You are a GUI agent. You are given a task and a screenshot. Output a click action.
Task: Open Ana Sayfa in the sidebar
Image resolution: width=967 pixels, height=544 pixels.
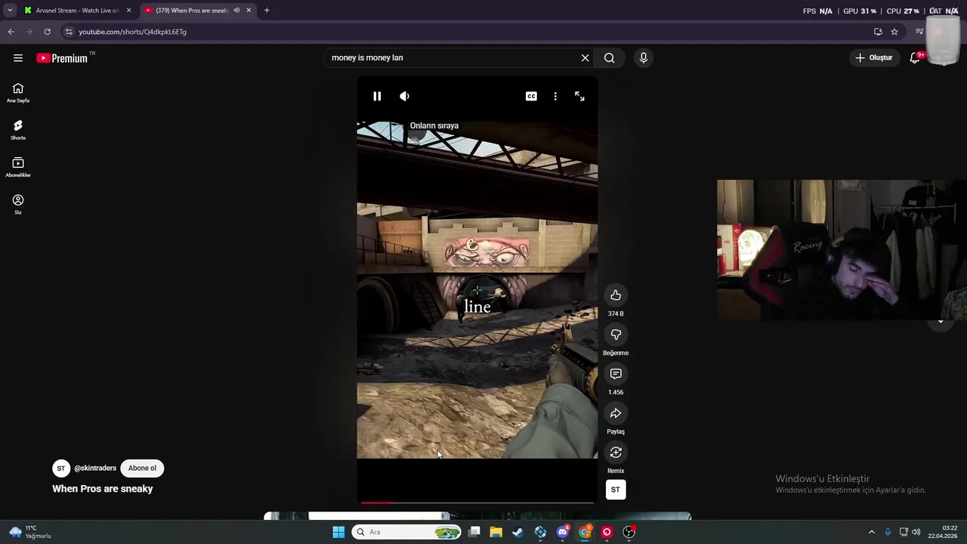point(18,93)
